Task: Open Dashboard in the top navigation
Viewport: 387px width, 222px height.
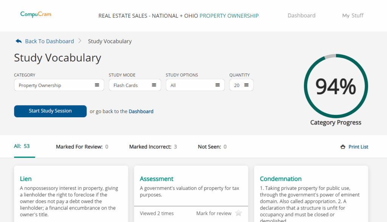Action: [x=301, y=16]
